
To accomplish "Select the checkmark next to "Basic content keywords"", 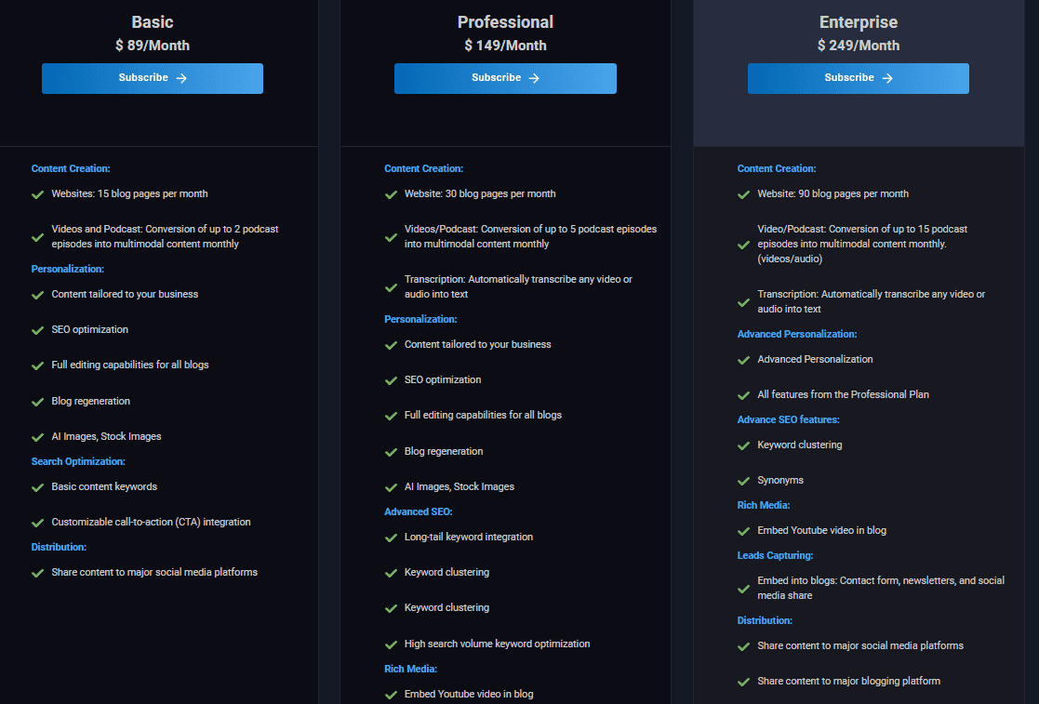I will [x=38, y=487].
